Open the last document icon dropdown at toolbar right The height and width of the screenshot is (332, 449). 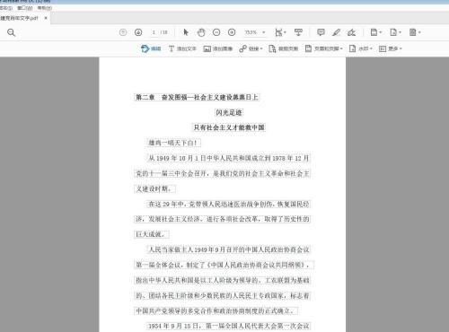tap(415, 32)
